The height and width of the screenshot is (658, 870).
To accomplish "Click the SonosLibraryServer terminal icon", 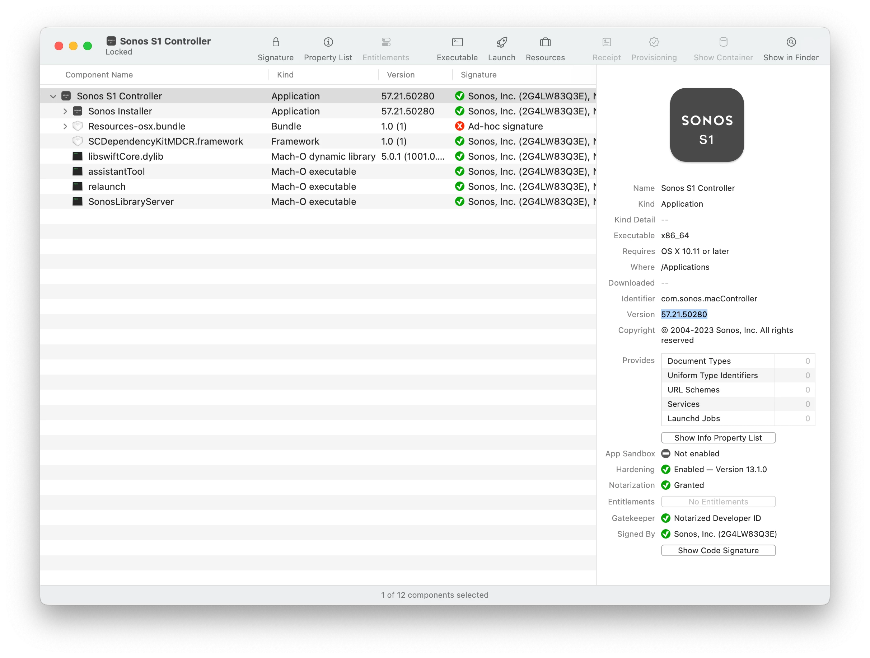I will click(78, 202).
